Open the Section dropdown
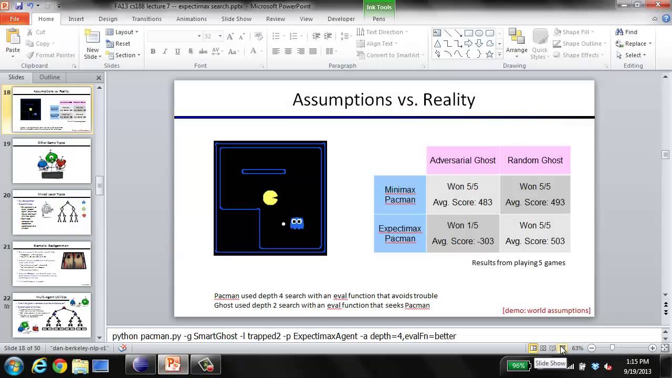Viewport: 672px width, 378px height. tap(123, 55)
